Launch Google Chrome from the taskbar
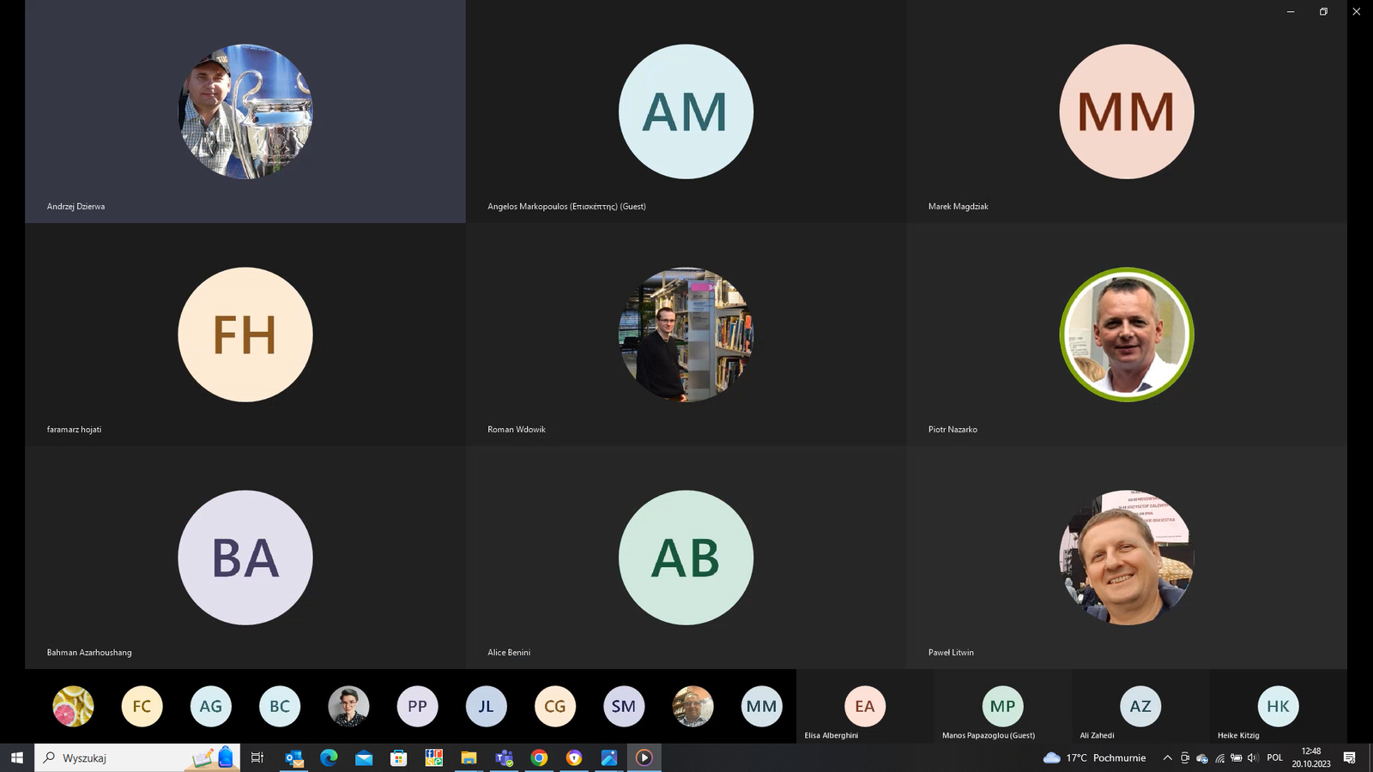1373x772 pixels. click(539, 757)
